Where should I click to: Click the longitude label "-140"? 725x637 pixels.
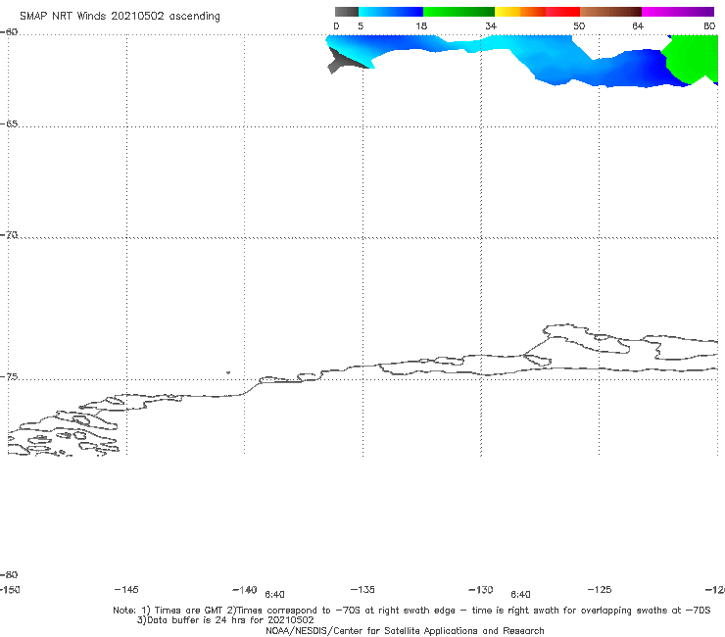tap(245, 590)
